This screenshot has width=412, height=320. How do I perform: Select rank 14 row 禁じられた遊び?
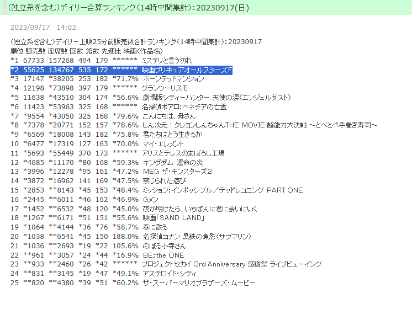pos(98,181)
